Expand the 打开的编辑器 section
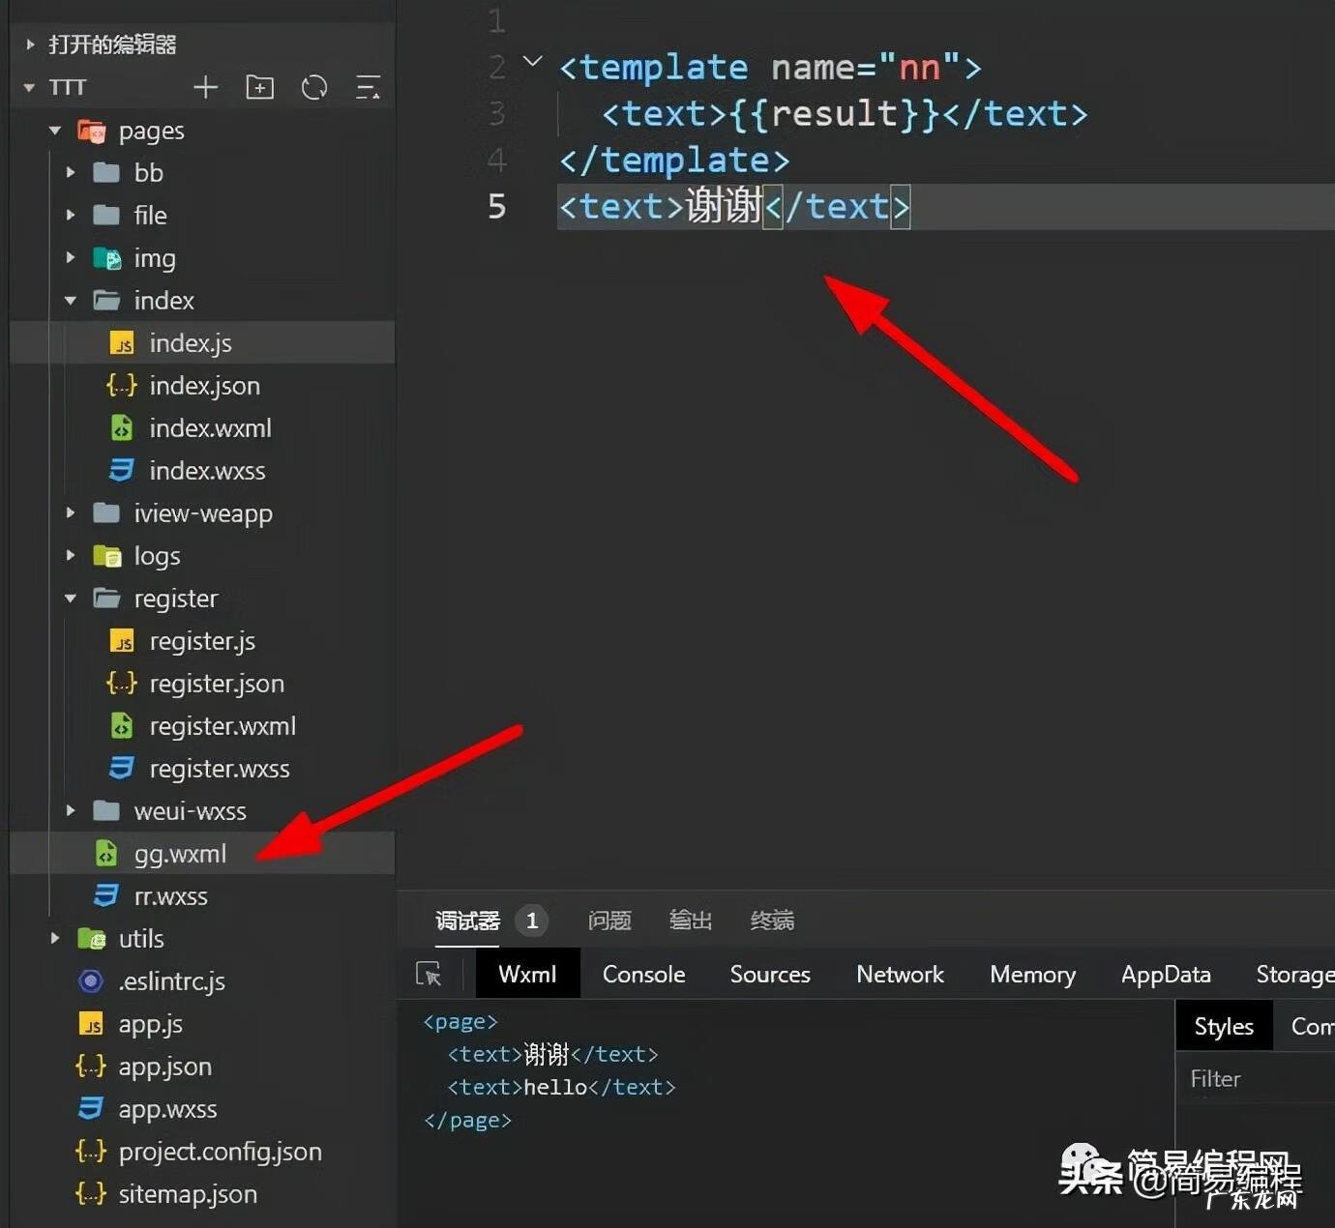 tap(30, 44)
